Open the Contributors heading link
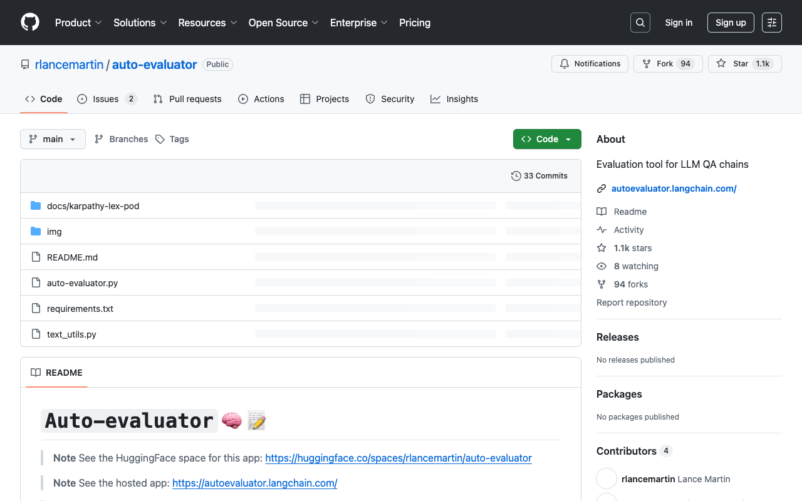 (634, 451)
